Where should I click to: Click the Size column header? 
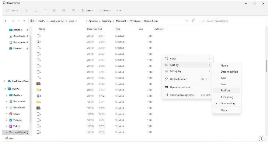click(145, 29)
